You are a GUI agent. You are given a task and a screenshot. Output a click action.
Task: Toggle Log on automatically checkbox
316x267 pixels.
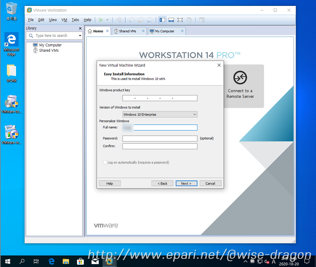tap(105, 162)
